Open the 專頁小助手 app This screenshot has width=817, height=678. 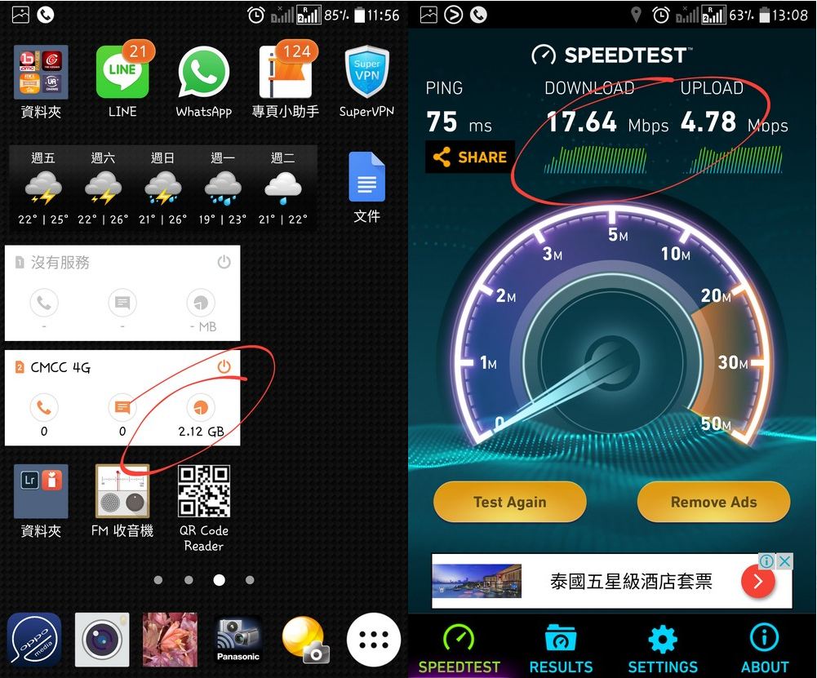coord(285,73)
